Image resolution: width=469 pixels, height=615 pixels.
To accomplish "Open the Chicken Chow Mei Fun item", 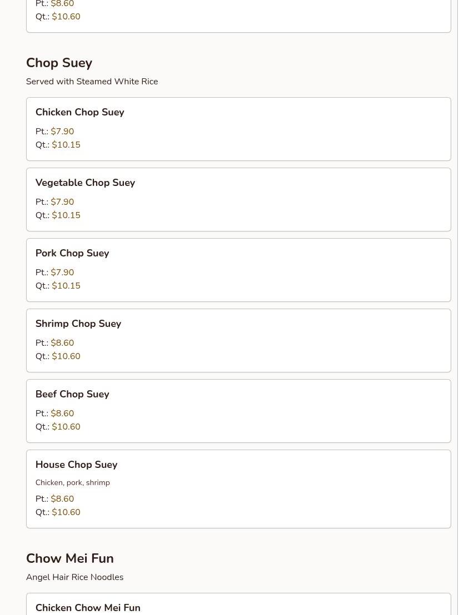I will point(238,604).
